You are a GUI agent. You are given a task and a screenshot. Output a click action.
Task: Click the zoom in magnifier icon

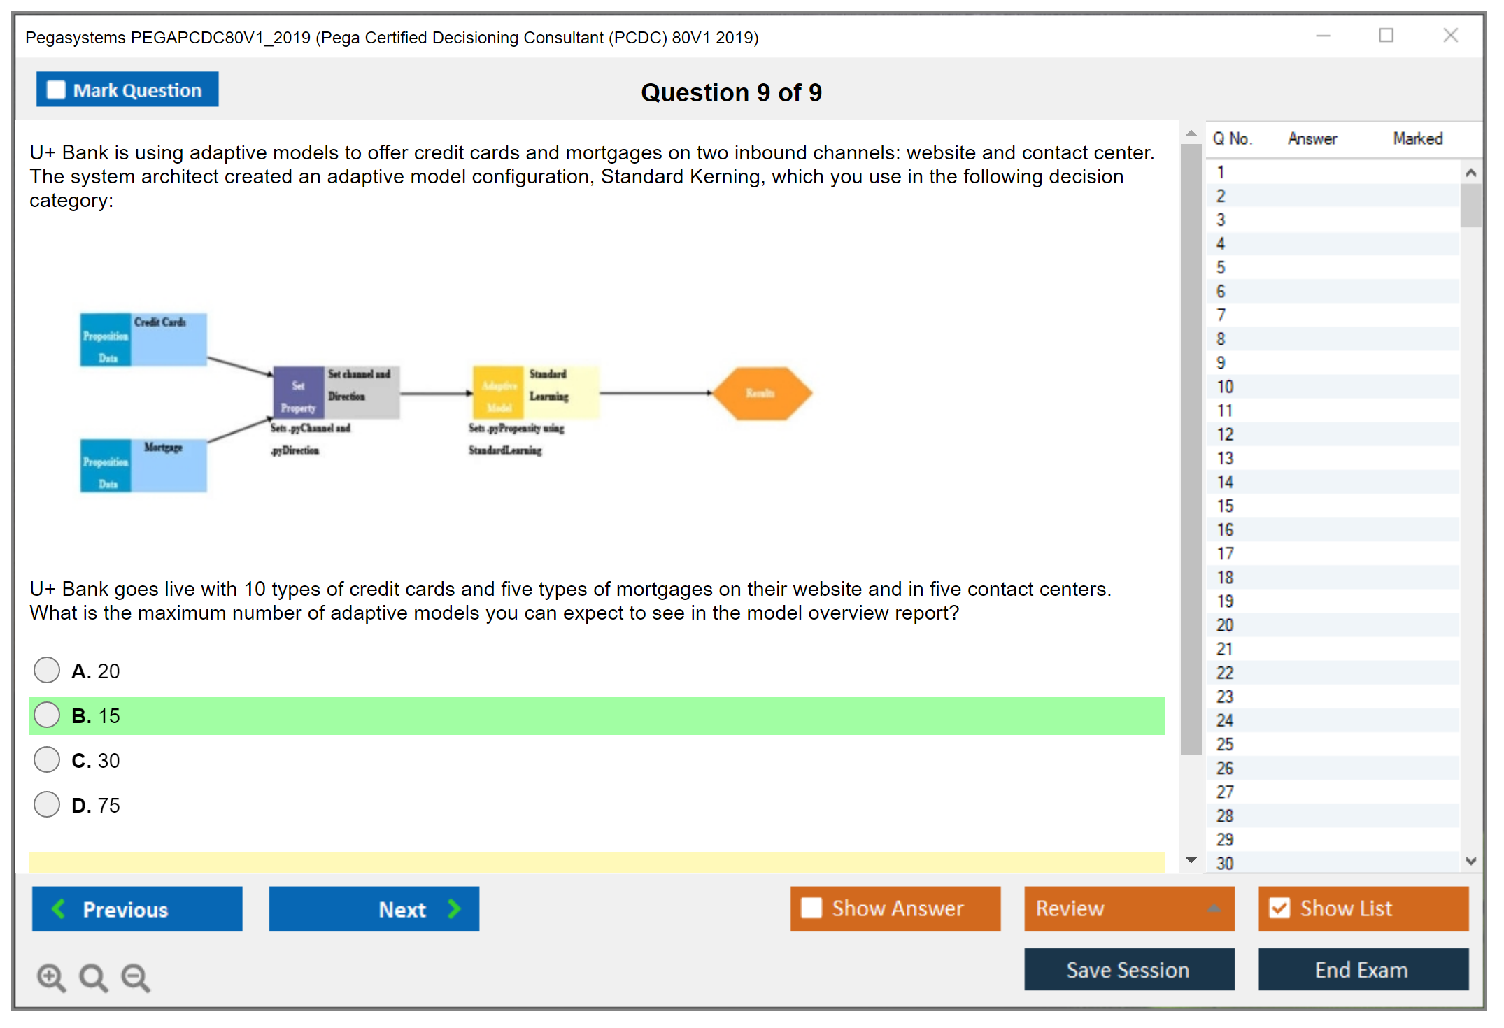point(51,977)
